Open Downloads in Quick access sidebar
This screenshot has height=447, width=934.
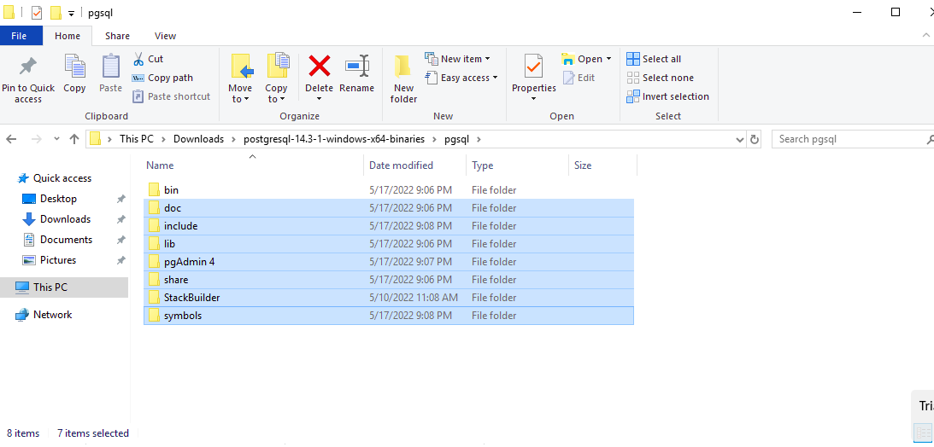click(x=65, y=219)
